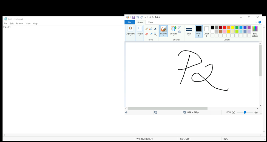
Task: Open the Format menu in Notepad
Action: (x=19, y=24)
